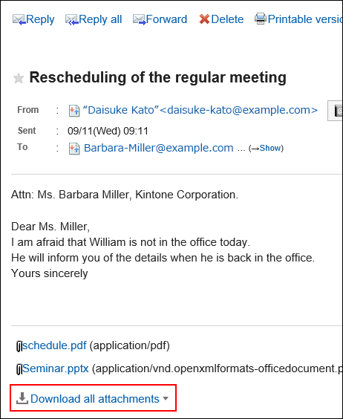Click the Daisuke Kato sender address link

pyautogui.click(x=200, y=110)
